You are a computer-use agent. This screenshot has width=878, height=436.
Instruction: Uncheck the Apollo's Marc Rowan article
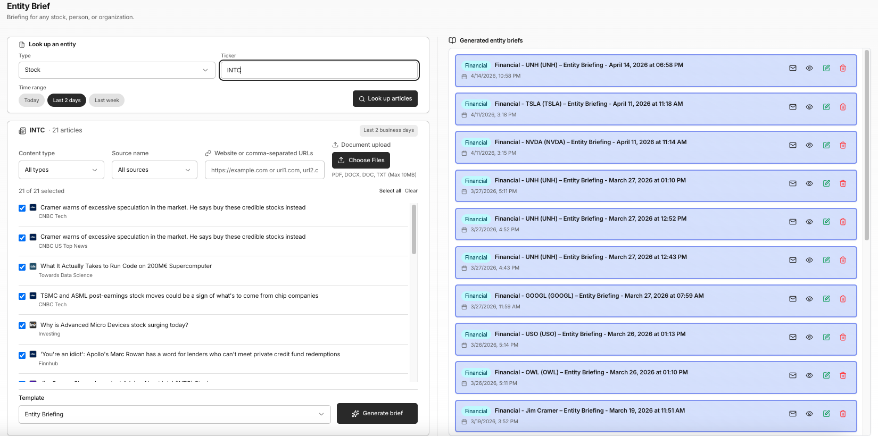click(x=22, y=355)
